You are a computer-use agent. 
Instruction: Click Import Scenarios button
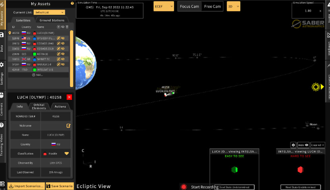pos(26,186)
